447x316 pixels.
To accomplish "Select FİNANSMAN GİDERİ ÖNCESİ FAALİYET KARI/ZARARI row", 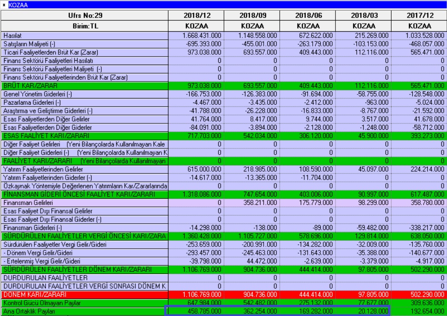I will pos(85,194).
